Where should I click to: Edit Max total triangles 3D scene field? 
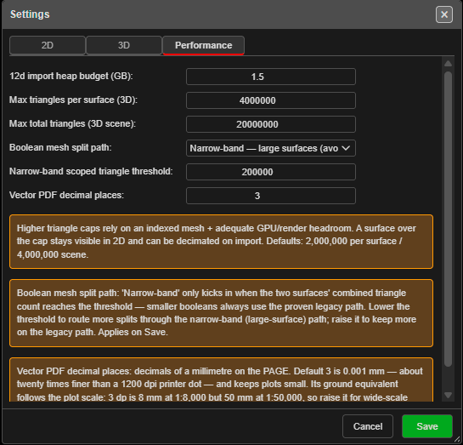pyautogui.click(x=271, y=124)
